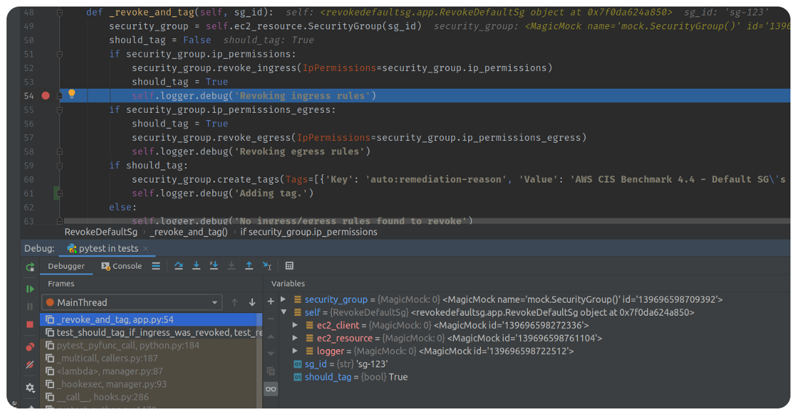Step into the call

[x=196, y=266]
